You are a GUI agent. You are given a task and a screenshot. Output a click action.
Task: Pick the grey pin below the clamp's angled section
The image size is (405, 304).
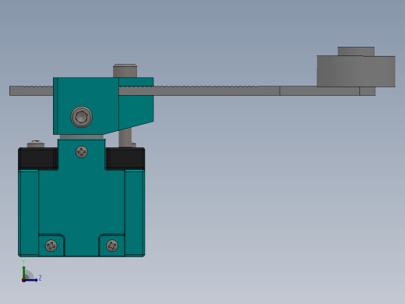125,138
